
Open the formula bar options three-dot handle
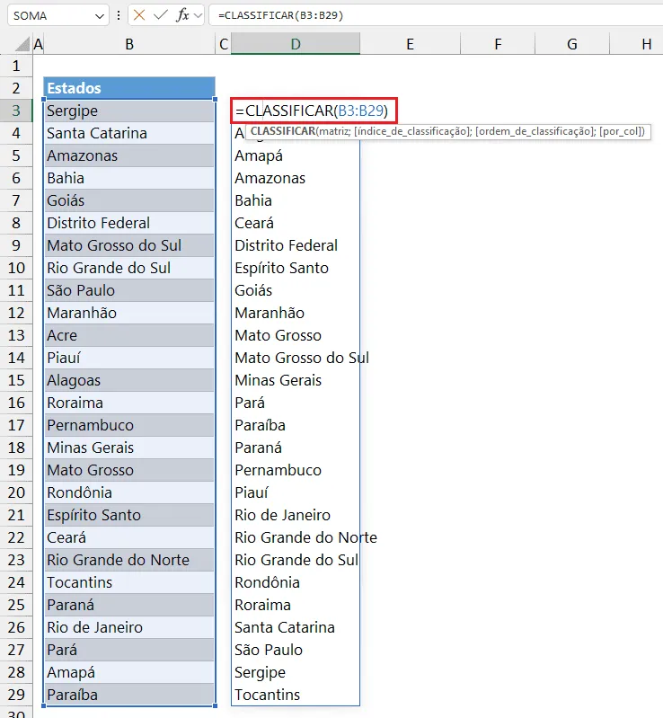(x=119, y=15)
